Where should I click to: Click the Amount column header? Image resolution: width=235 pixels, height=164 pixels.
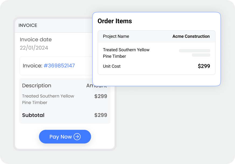coord(97,86)
